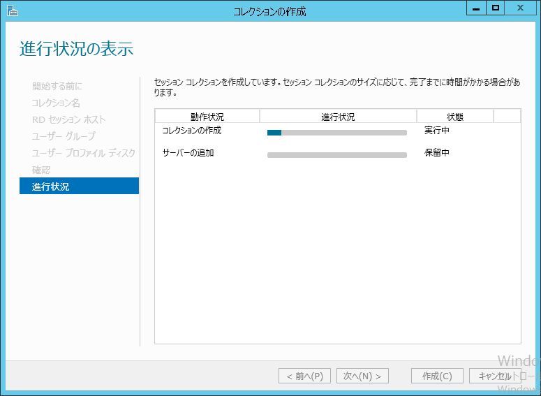Image resolution: width=541 pixels, height=396 pixels.
Task: Click the キャンセル button
Action: 495,376
